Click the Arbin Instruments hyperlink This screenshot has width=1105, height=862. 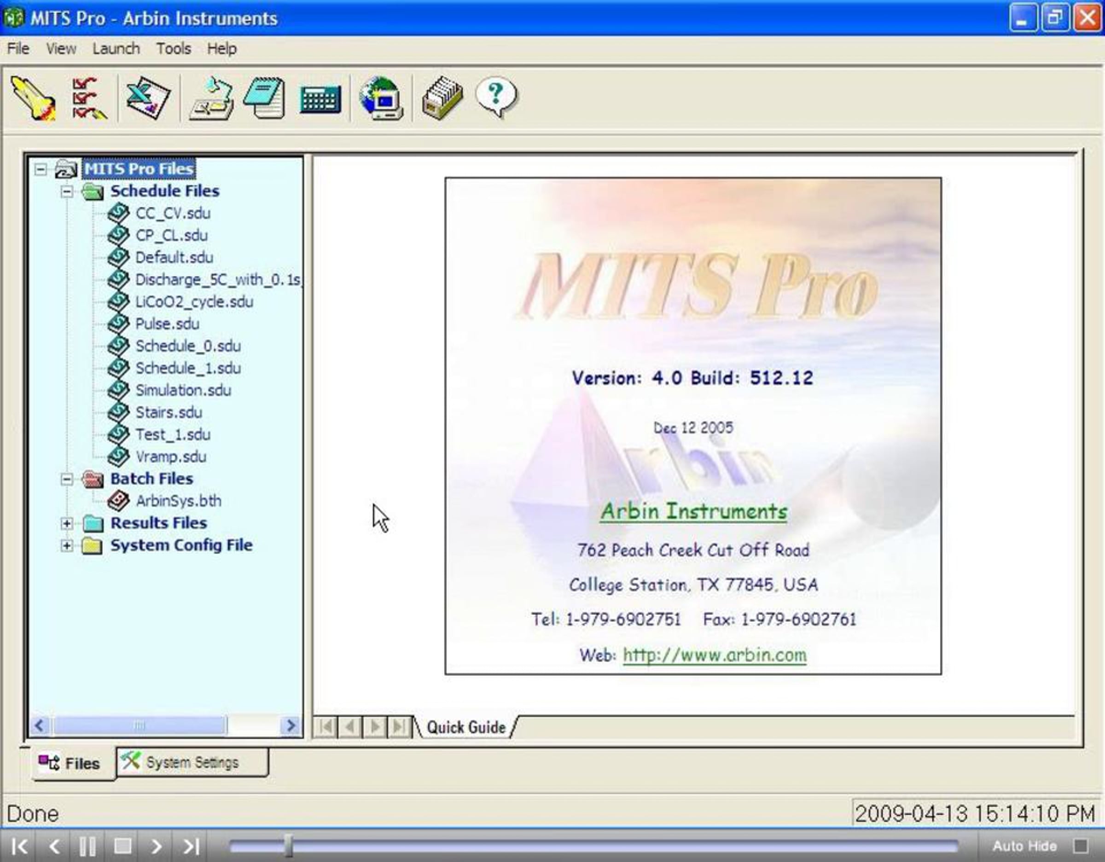pos(694,511)
